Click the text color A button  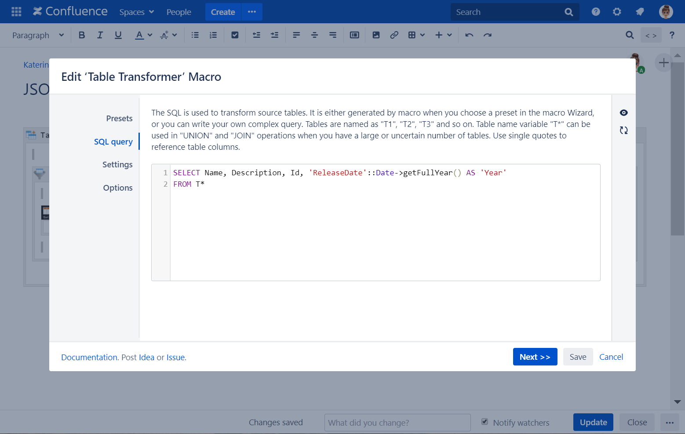tap(139, 35)
